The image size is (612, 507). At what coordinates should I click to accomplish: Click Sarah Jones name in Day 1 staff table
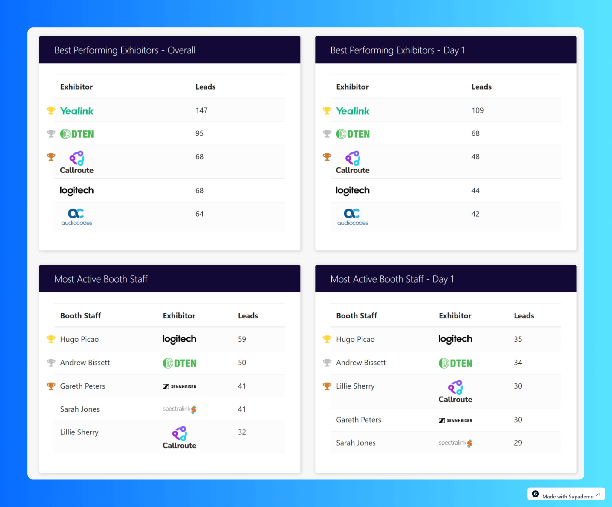click(x=356, y=443)
